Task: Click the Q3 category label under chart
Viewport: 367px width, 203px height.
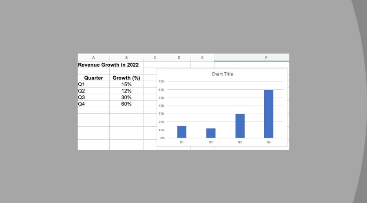Action: [240, 142]
